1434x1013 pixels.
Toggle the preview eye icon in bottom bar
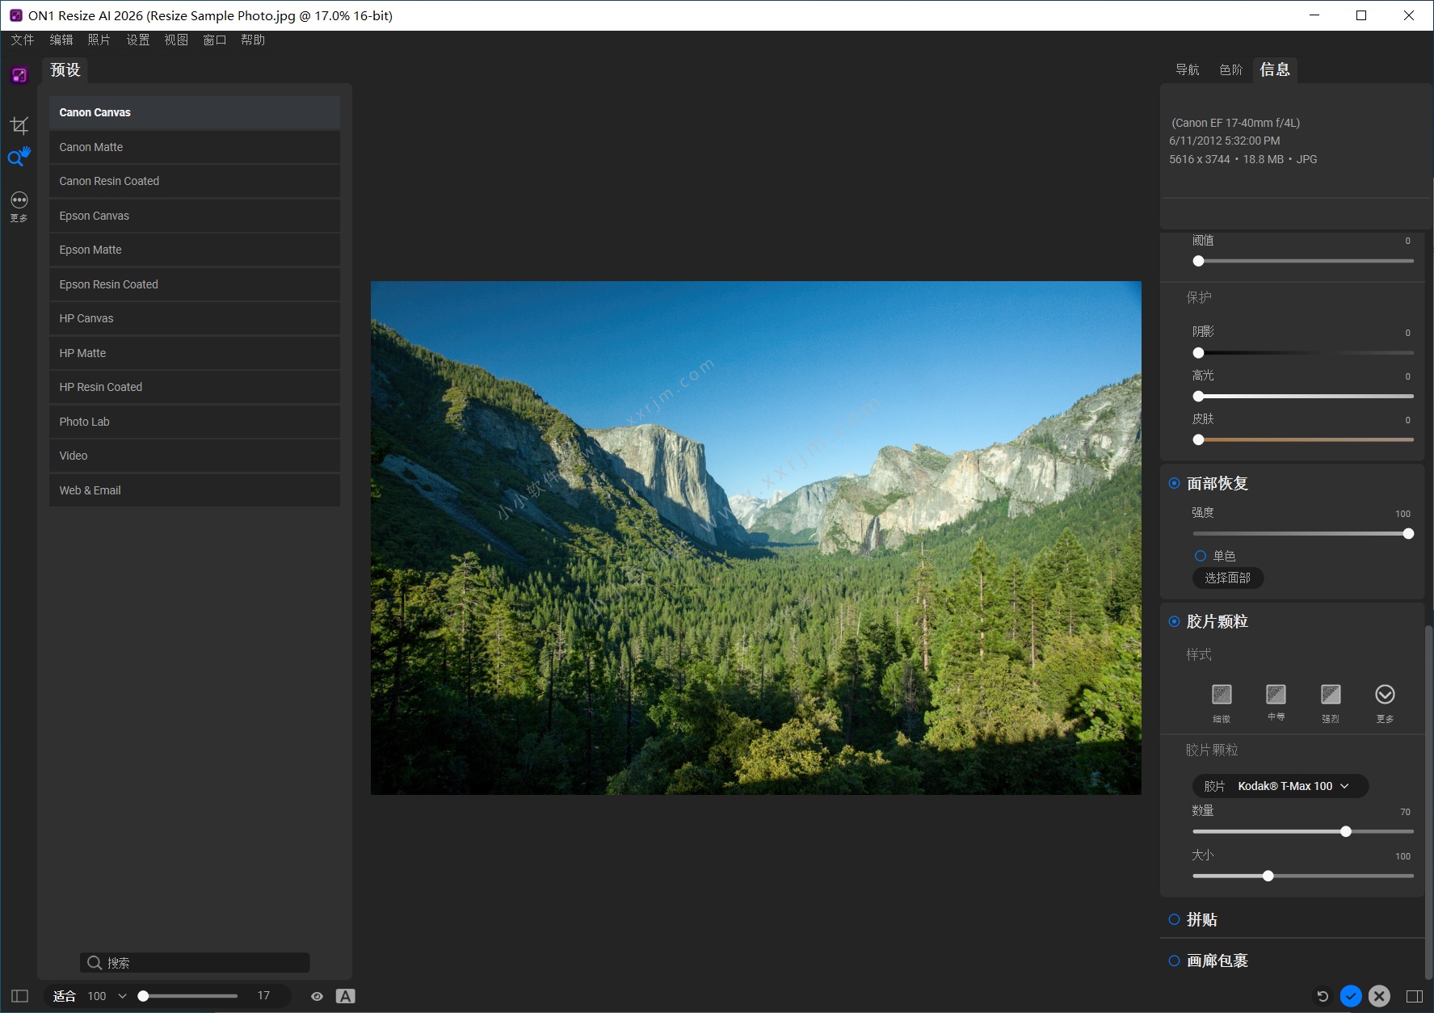[x=317, y=996]
